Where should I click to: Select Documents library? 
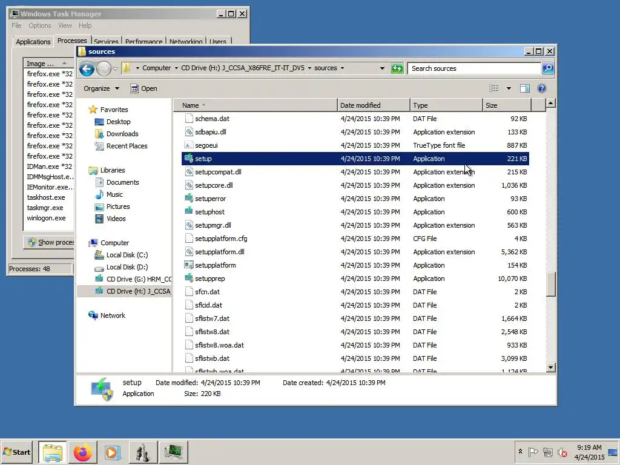[122, 182]
